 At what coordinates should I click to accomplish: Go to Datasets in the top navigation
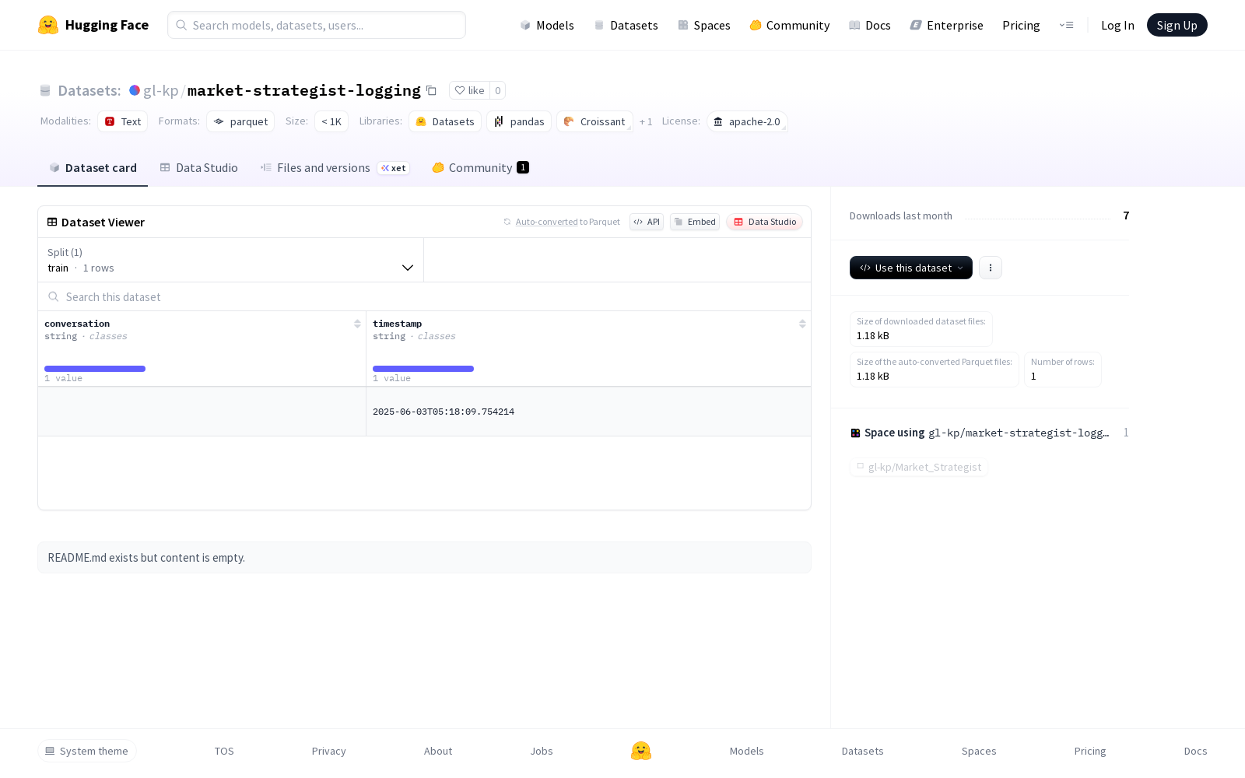[x=626, y=25]
